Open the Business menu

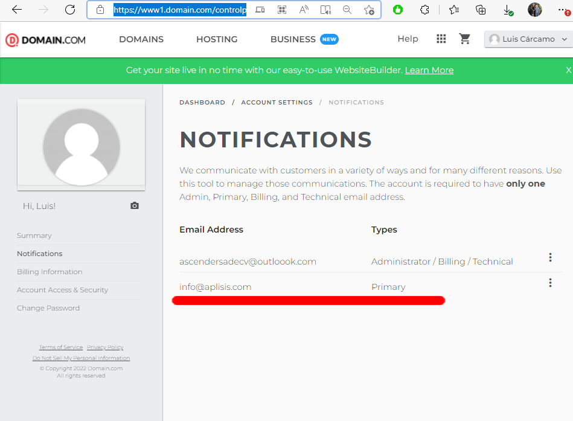[x=293, y=39]
